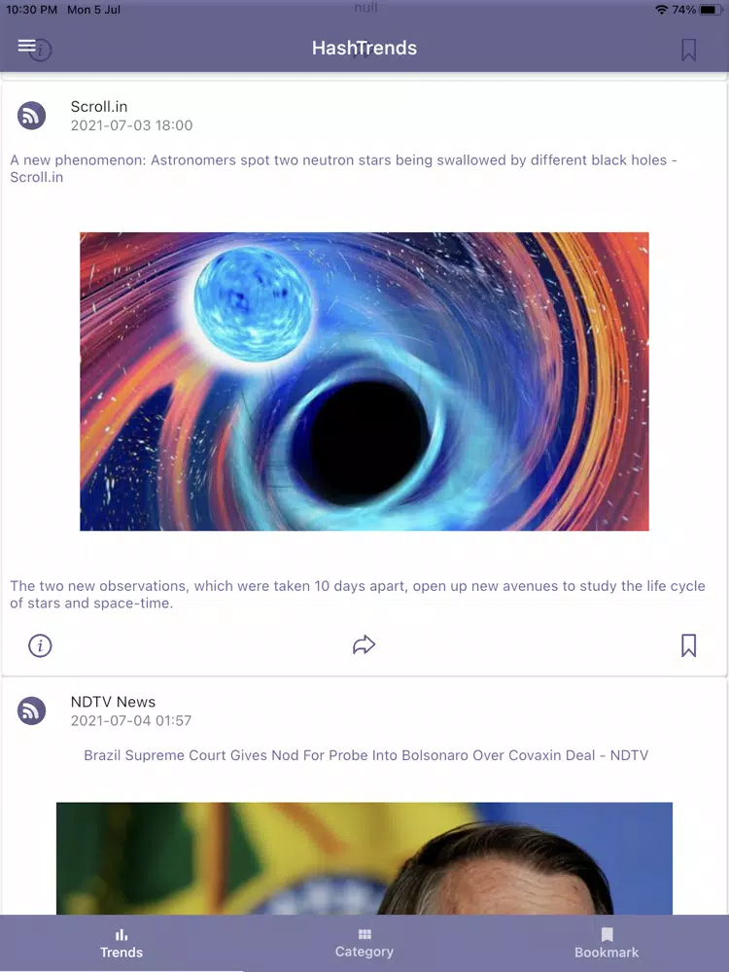Open the Brazil Supreme Court Covaxin headline
The height and width of the screenshot is (972, 729).
point(365,755)
